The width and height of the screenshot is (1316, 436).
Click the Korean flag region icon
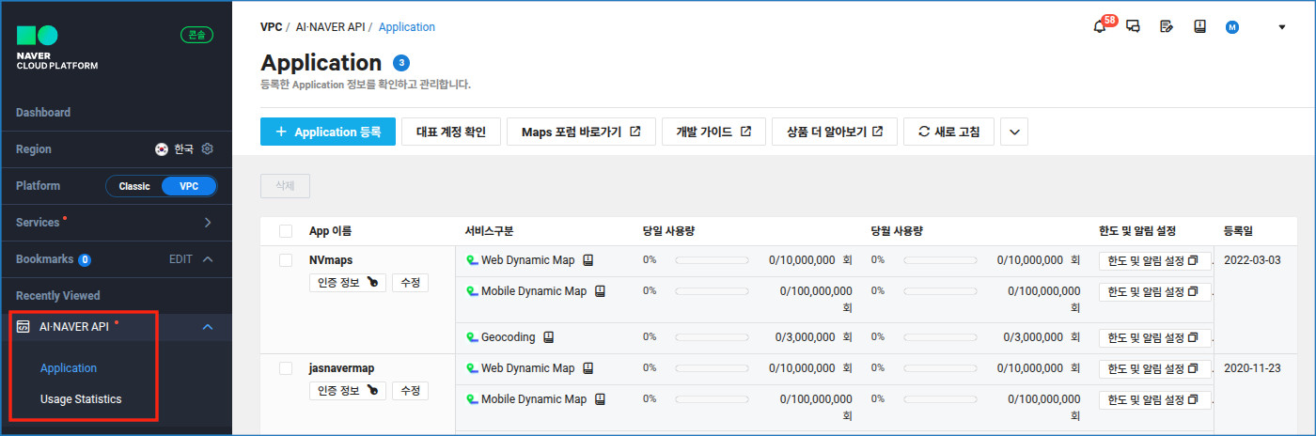(x=162, y=148)
